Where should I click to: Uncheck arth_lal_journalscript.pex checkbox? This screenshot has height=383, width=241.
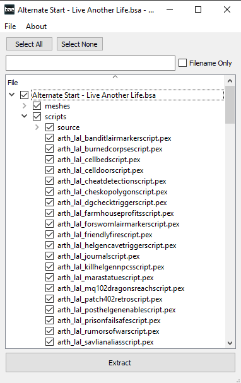tap(50, 256)
